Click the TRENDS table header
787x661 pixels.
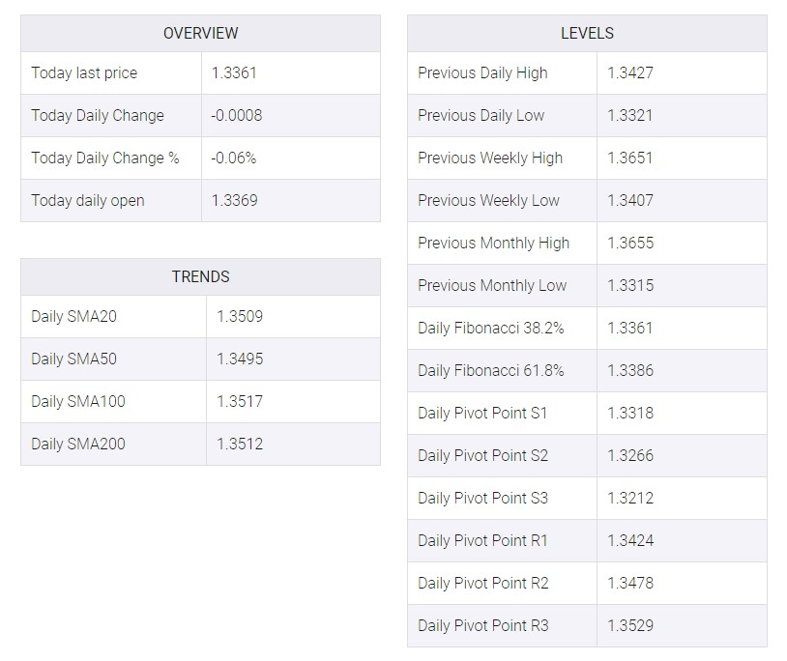pyautogui.click(x=200, y=276)
